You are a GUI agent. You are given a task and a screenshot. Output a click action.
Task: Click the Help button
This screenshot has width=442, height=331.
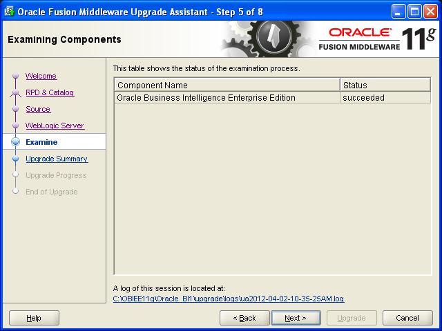pos(34,318)
